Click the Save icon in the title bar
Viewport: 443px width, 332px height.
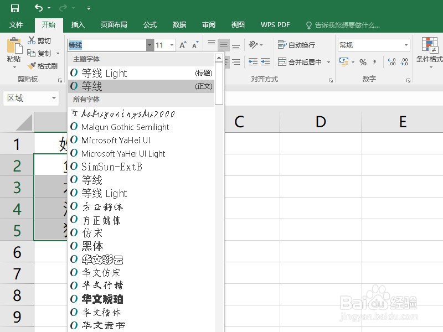point(15,8)
